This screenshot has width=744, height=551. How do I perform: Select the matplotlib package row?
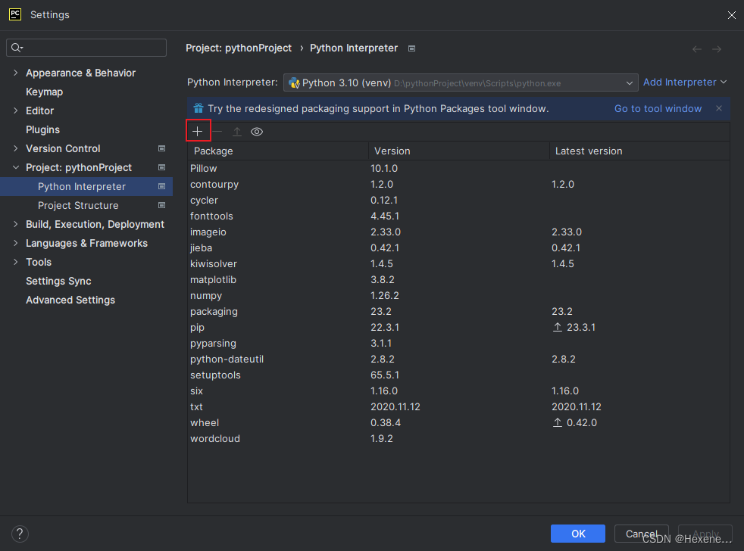(x=459, y=280)
